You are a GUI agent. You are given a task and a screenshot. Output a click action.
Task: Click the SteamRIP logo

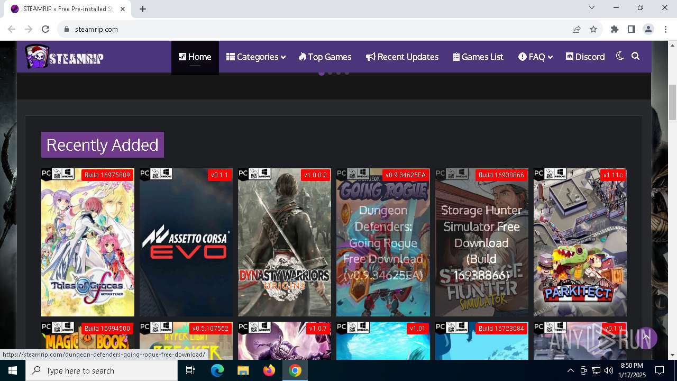click(x=64, y=57)
